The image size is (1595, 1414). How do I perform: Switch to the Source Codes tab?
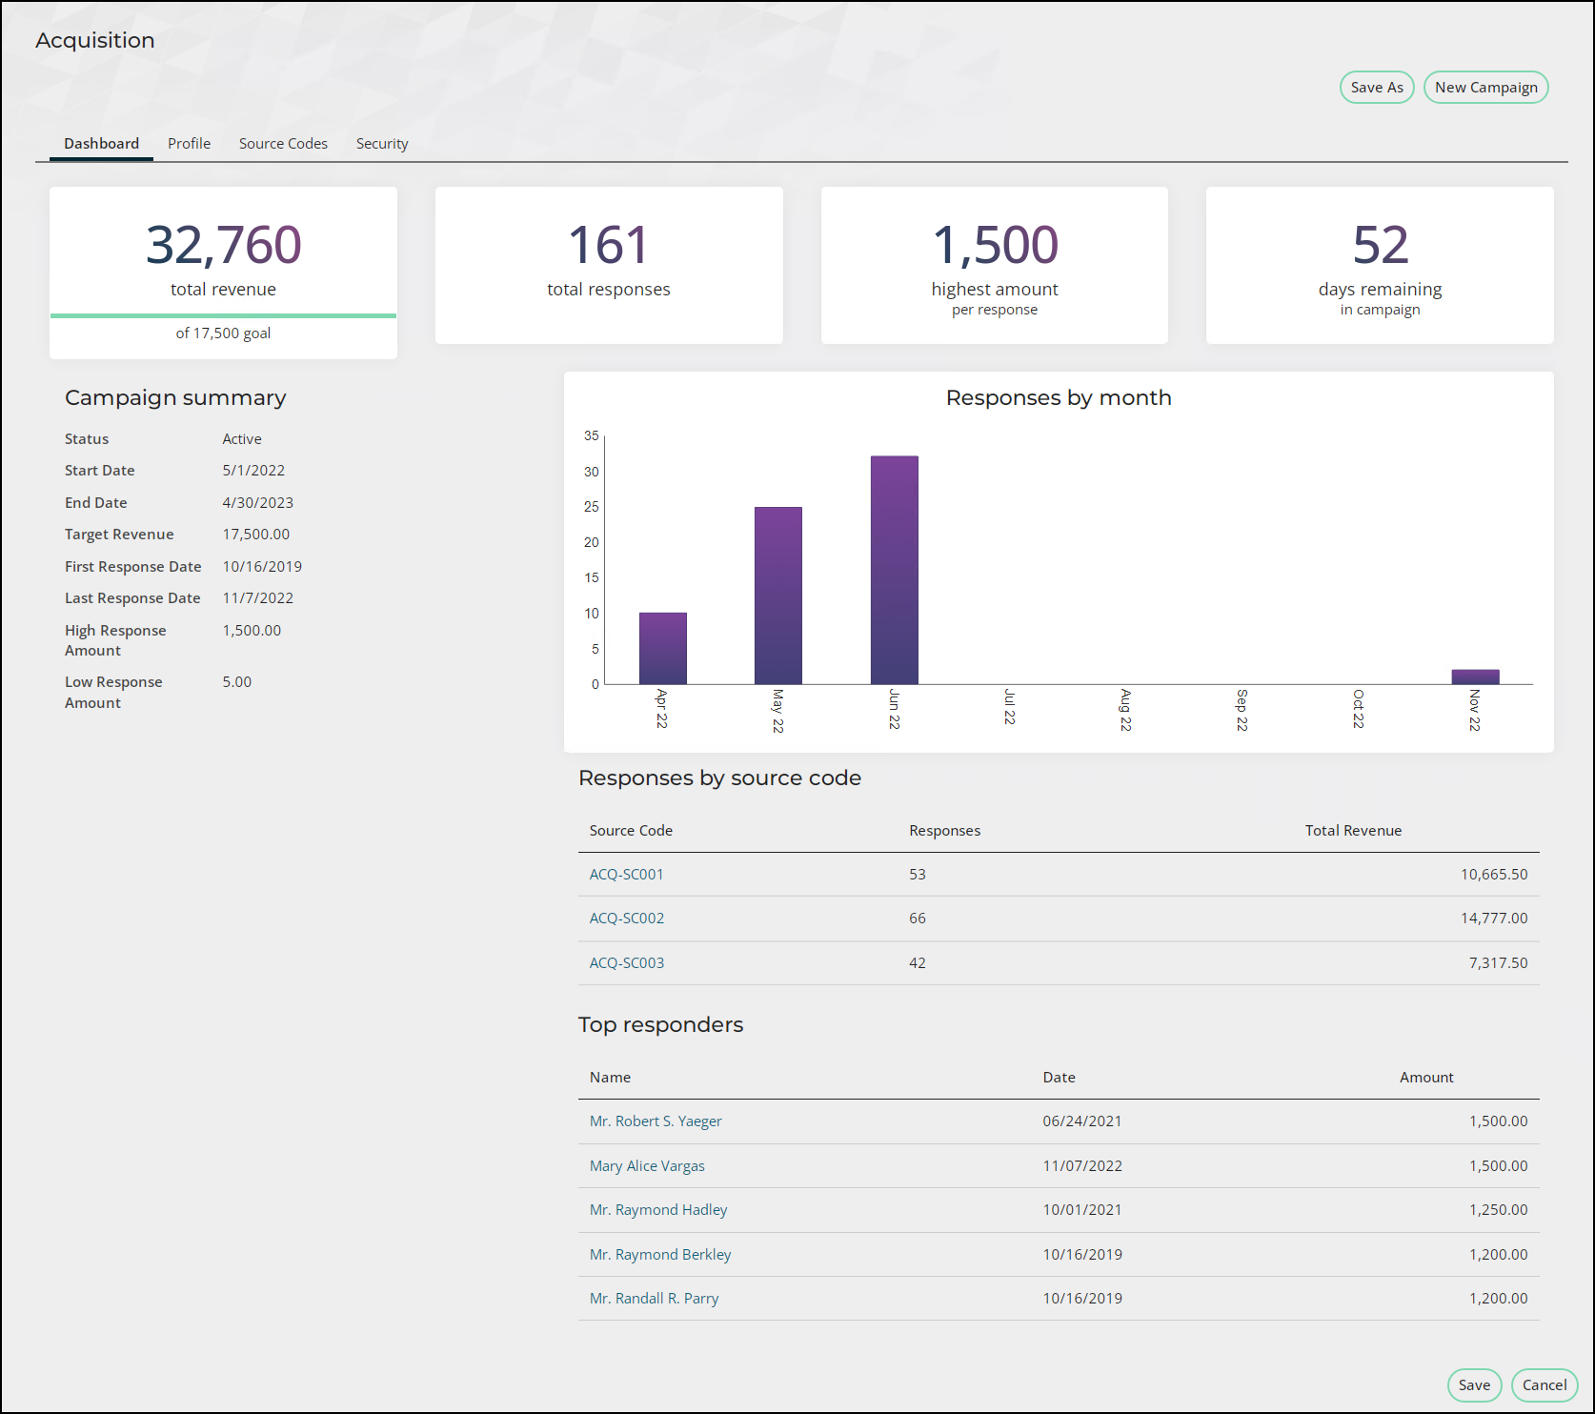283,144
